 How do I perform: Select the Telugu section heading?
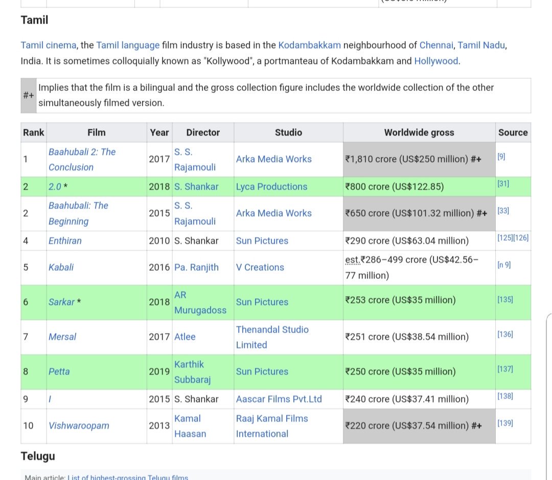pyautogui.click(x=38, y=456)
